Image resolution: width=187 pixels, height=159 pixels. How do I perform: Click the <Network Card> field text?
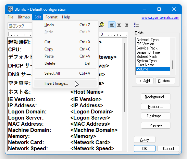click(x=90, y=143)
